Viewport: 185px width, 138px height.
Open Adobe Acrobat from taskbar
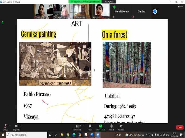click(x=86, y=135)
